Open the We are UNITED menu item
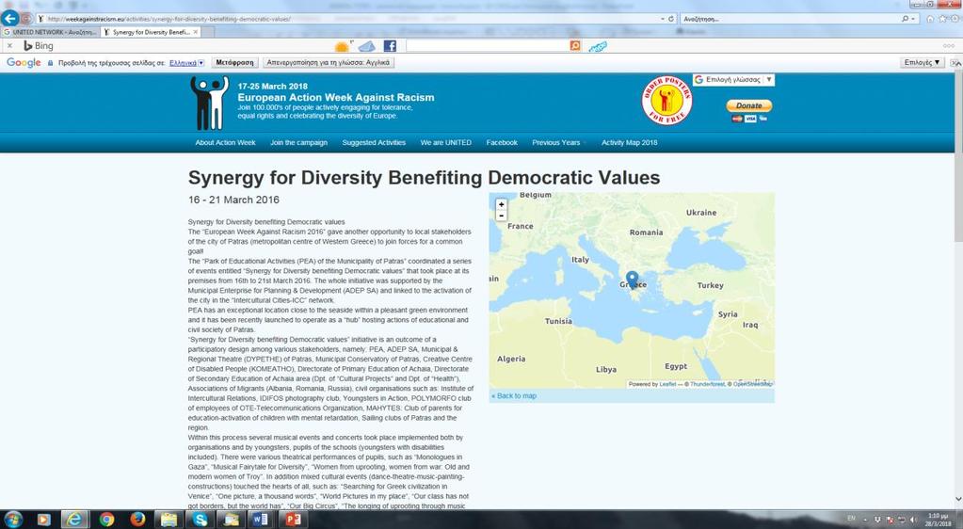 (446, 142)
